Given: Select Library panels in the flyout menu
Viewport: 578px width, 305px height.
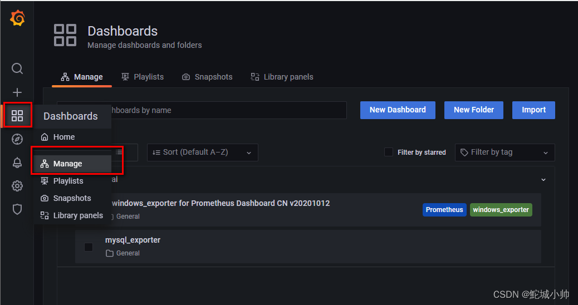Looking at the screenshot, I should pos(72,215).
